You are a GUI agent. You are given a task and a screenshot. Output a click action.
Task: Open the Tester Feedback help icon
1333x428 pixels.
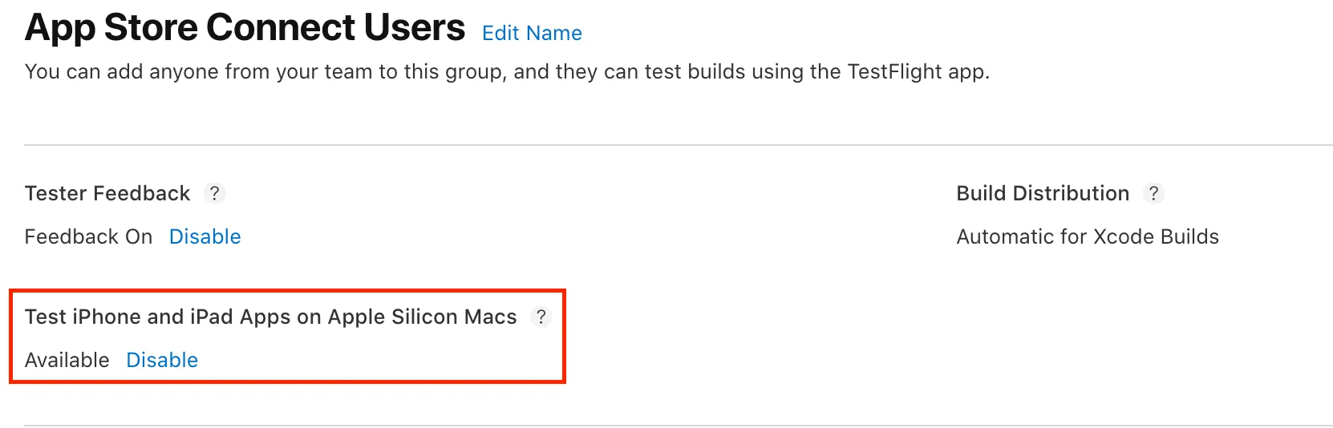coord(213,193)
